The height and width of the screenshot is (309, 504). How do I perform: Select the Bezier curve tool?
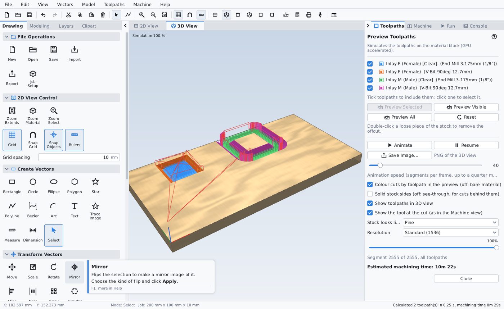33,210
